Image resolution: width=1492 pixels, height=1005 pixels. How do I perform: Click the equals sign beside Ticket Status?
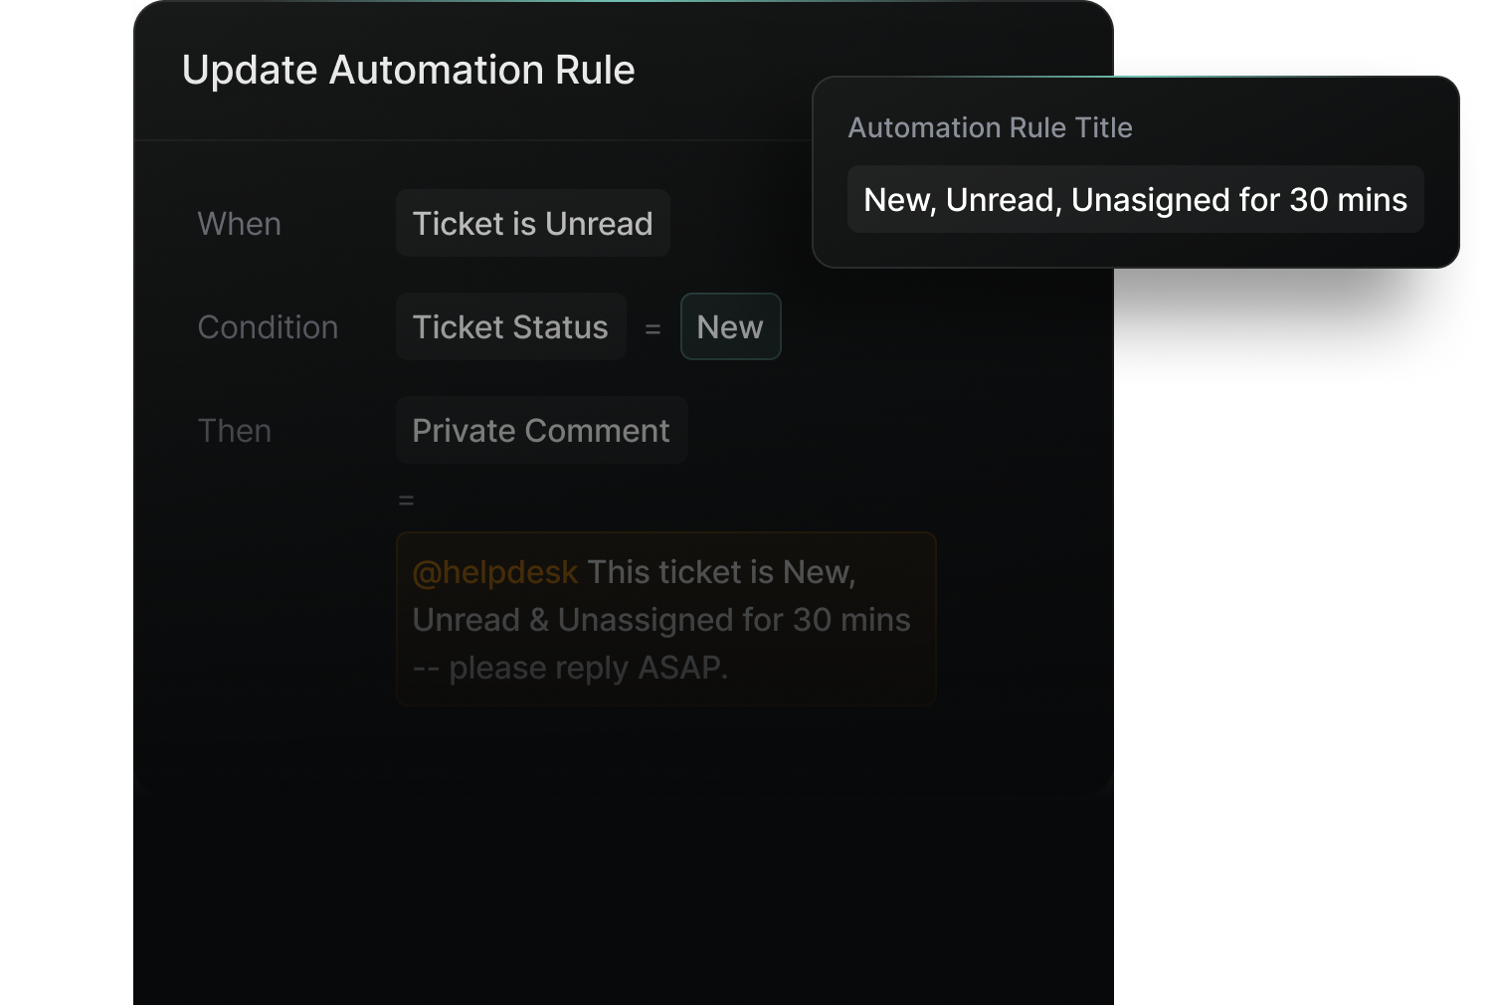pyautogui.click(x=653, y=327)
